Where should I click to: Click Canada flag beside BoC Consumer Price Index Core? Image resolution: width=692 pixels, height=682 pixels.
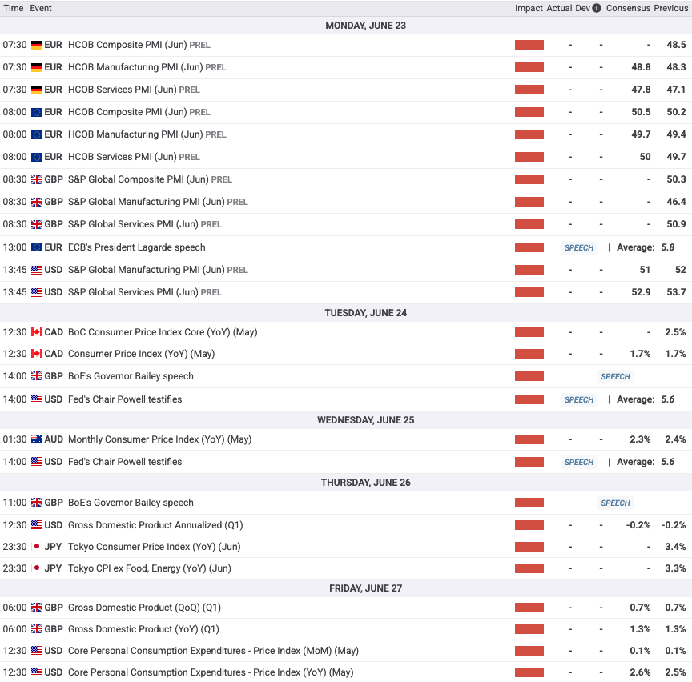coord(37,332)
